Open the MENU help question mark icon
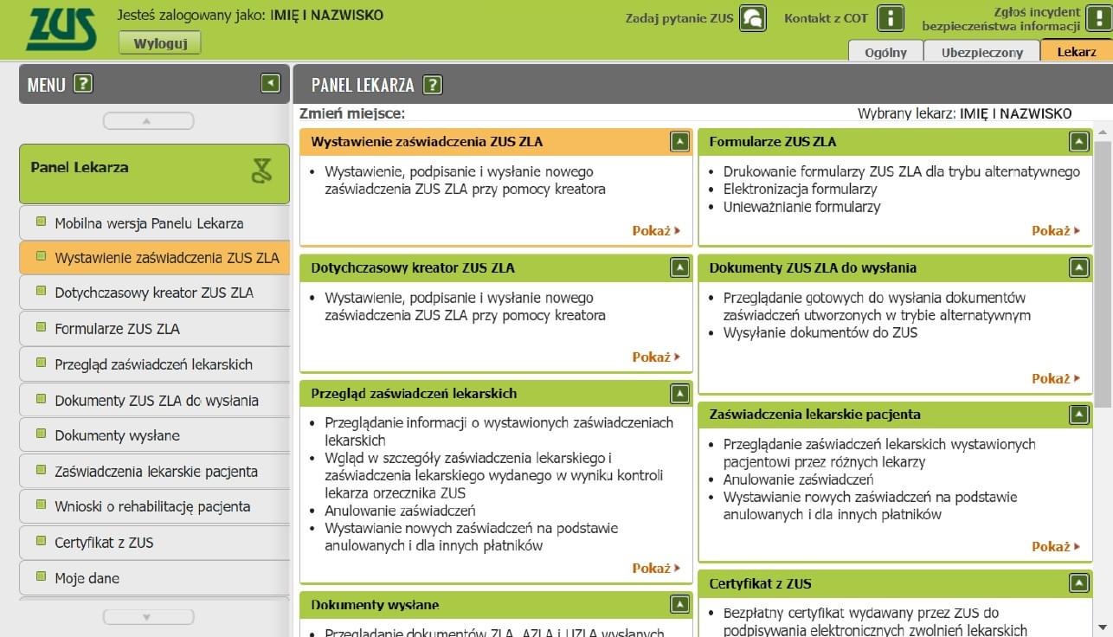The image size is (1113, 637). [x=83, y=84]
